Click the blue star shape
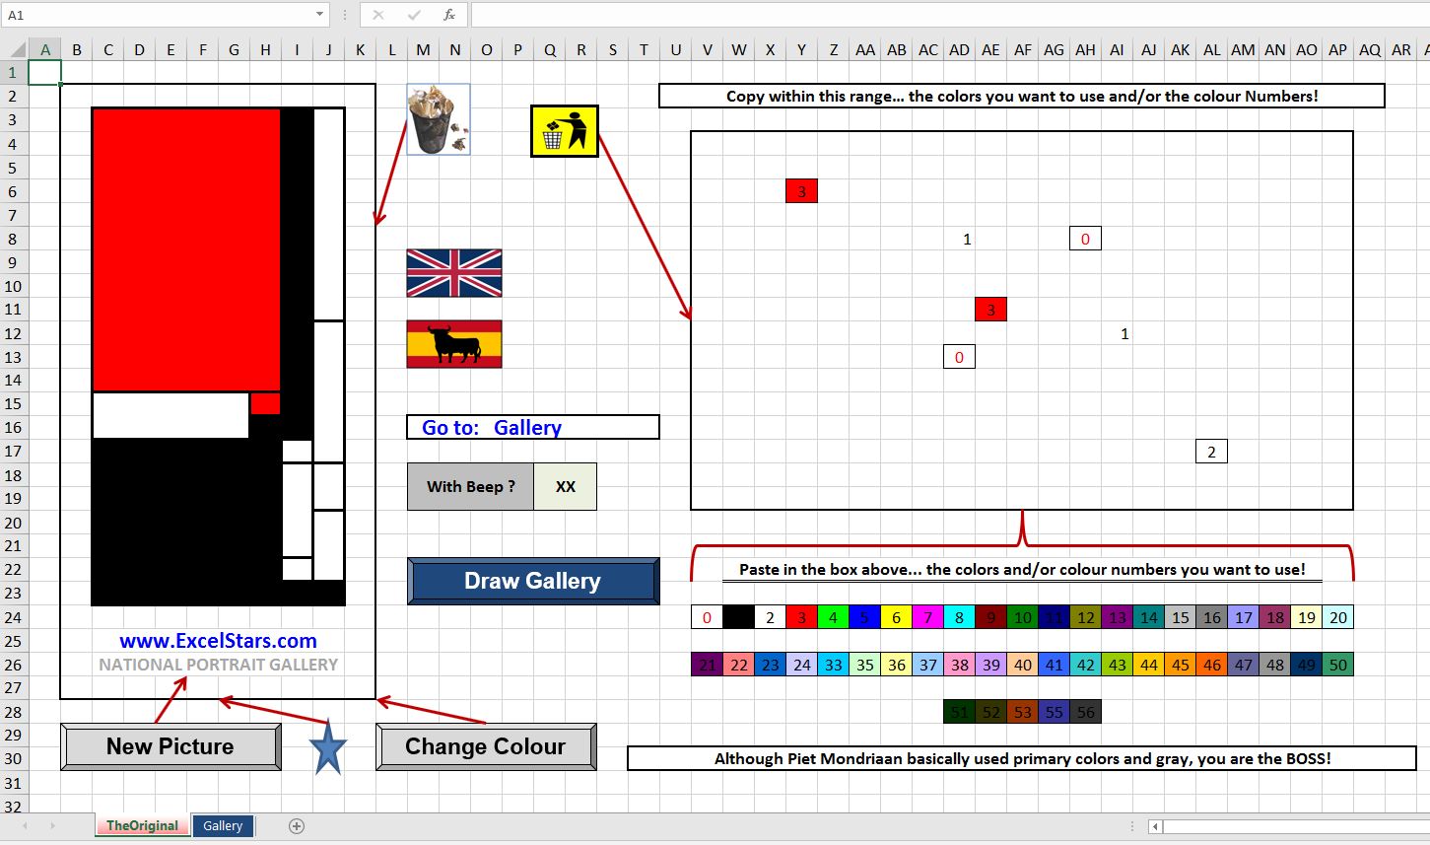Image resolution: width=1430 pixels, height=845 pixels. pos(328,747)
